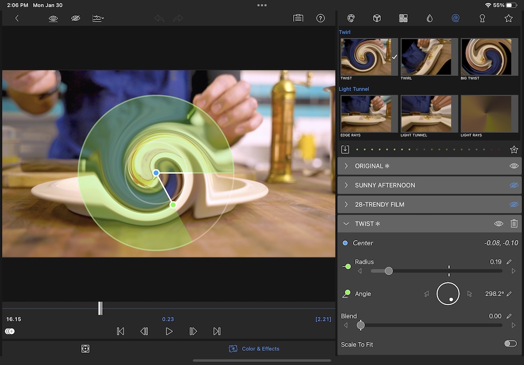Favorite the preset with the star by the page dots
Viewport: 524px width, 365px height.
[514, 150]
